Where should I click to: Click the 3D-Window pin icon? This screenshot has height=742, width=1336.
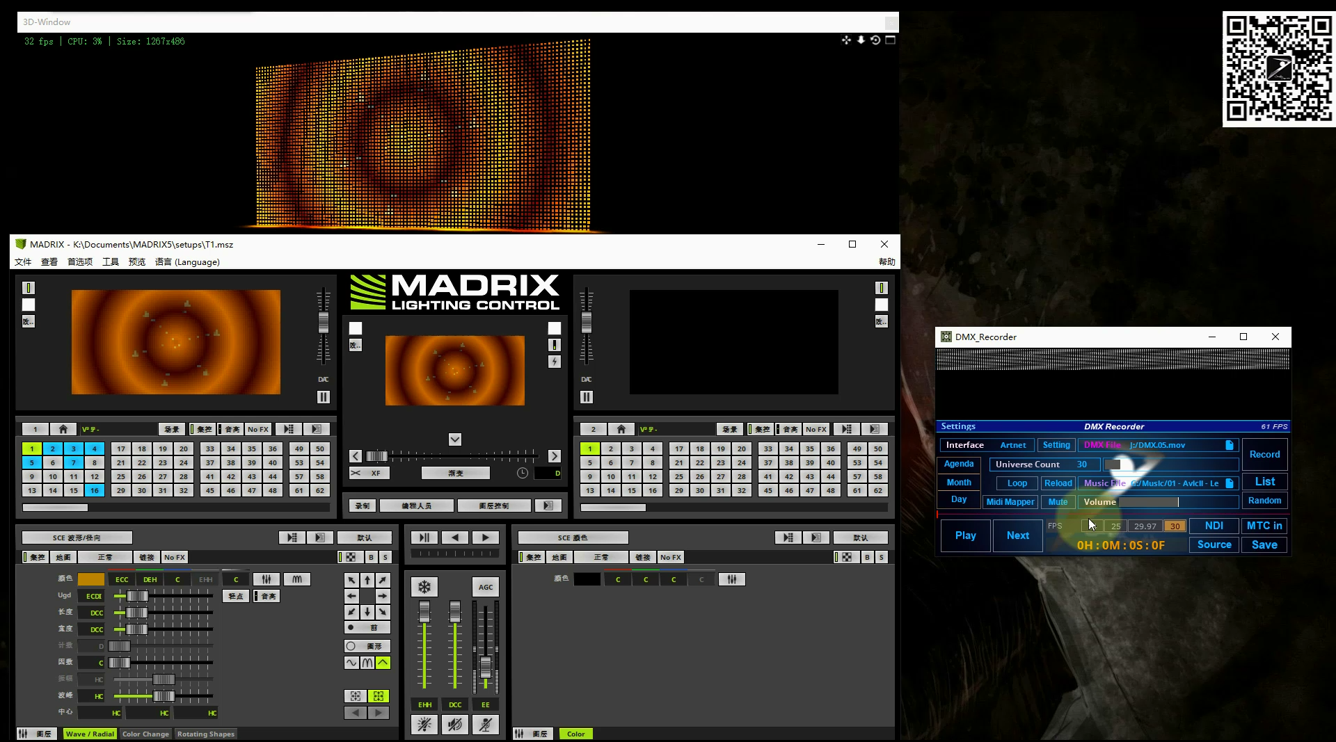coord(861,40)
